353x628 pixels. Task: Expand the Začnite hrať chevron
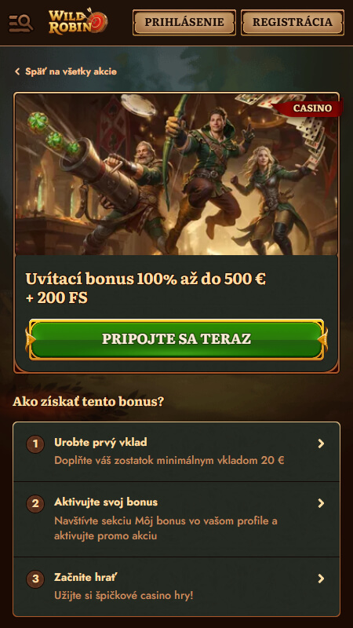pos(321,579)
